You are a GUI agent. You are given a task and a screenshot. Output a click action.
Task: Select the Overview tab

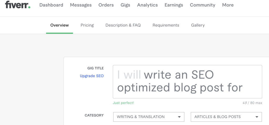coord(60,25)
